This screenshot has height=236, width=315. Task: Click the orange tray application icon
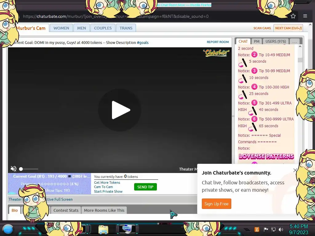point(257,229)
